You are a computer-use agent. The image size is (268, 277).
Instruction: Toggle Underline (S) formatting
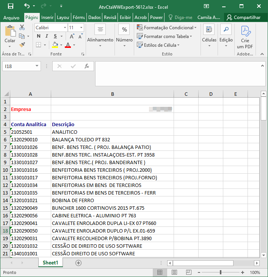pyautogui.click(x=55, y=36)
